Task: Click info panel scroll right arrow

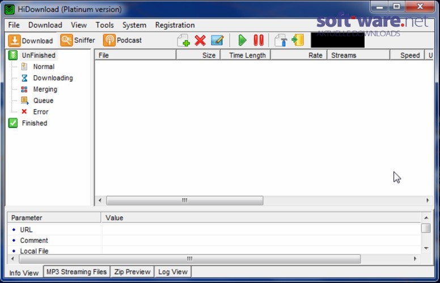Action: [x=415, y=259]
